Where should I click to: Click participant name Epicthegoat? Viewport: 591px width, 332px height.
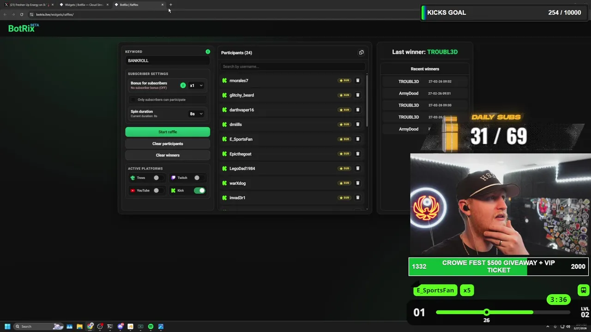(240, 154)
